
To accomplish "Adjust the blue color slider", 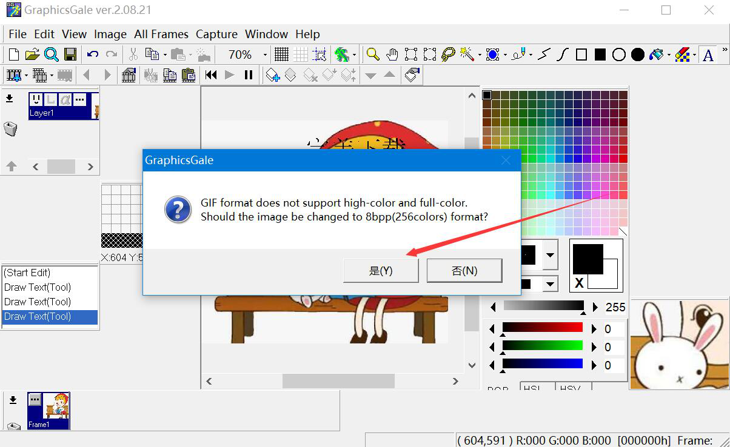I will coord(542,365).
